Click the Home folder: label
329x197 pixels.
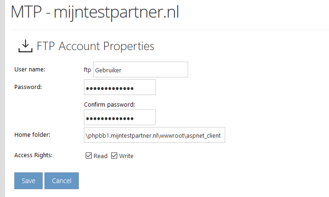point(32,135)
